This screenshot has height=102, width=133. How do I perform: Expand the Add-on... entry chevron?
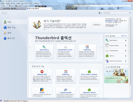coord(126,56)
